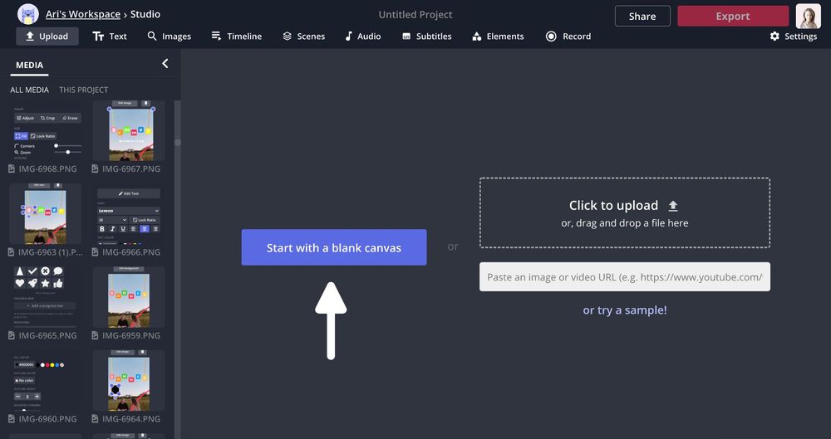Focus the paste image or video URL field
The image size is (831, 439).
[x=624, y=277]
